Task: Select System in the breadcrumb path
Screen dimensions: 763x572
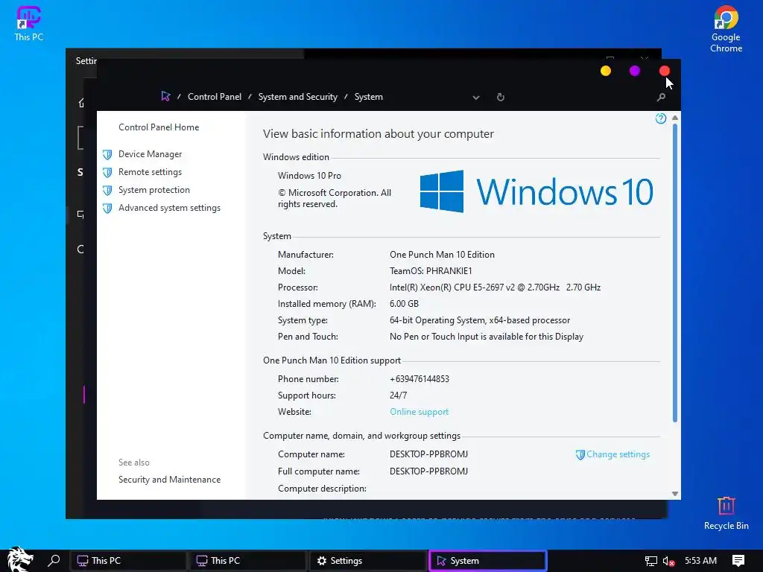Action: pos(368,97)
